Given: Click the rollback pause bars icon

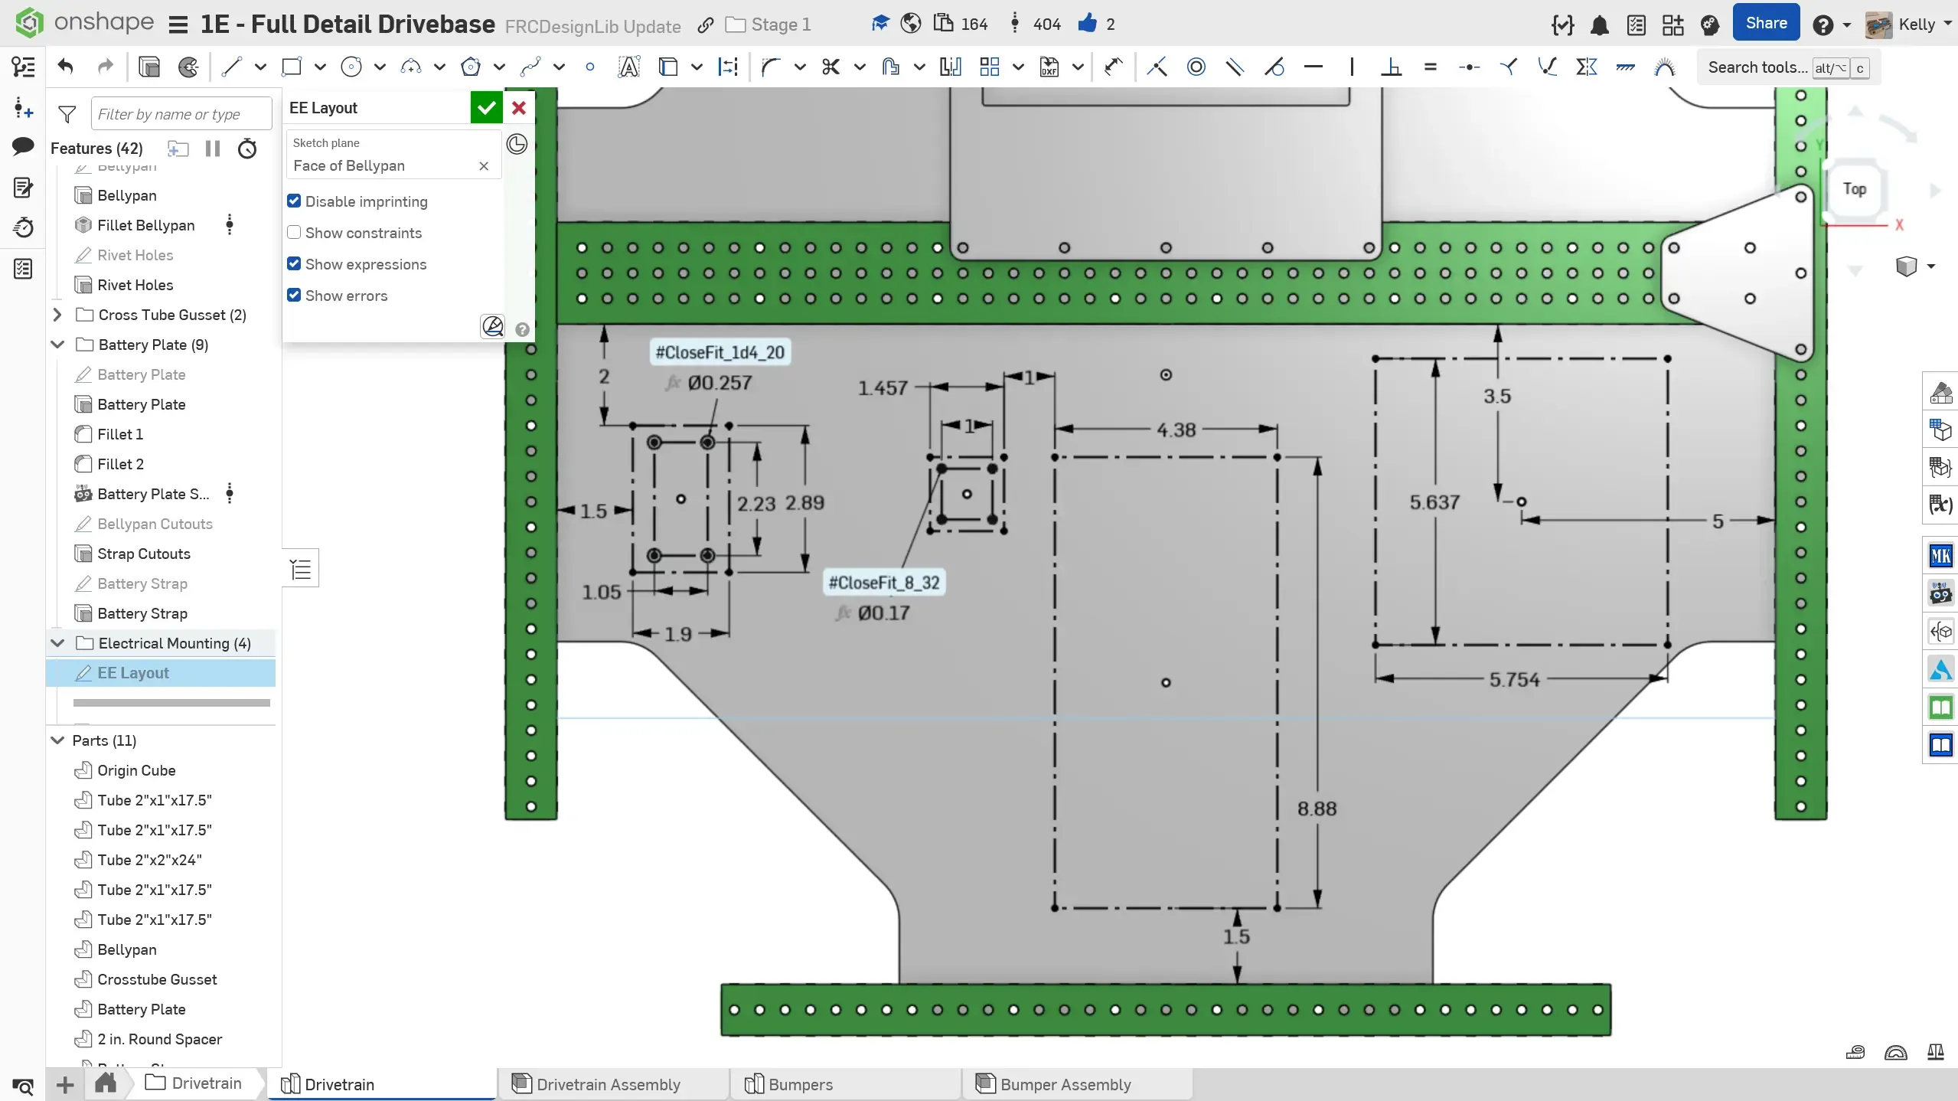Looking at the screenshot, I should tap(213, 149).
